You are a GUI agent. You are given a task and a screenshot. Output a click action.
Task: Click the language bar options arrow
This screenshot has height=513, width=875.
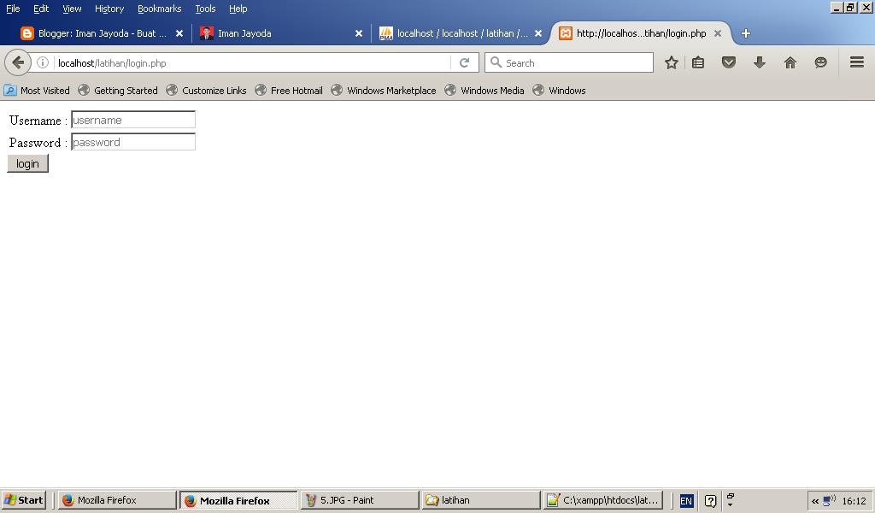730,504
